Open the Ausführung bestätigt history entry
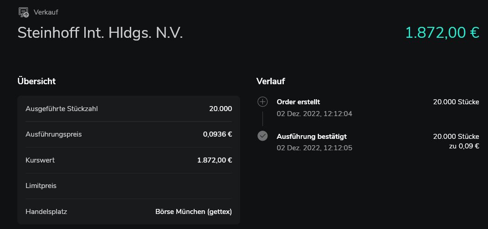The image size is (488, 229). point(312,136)
